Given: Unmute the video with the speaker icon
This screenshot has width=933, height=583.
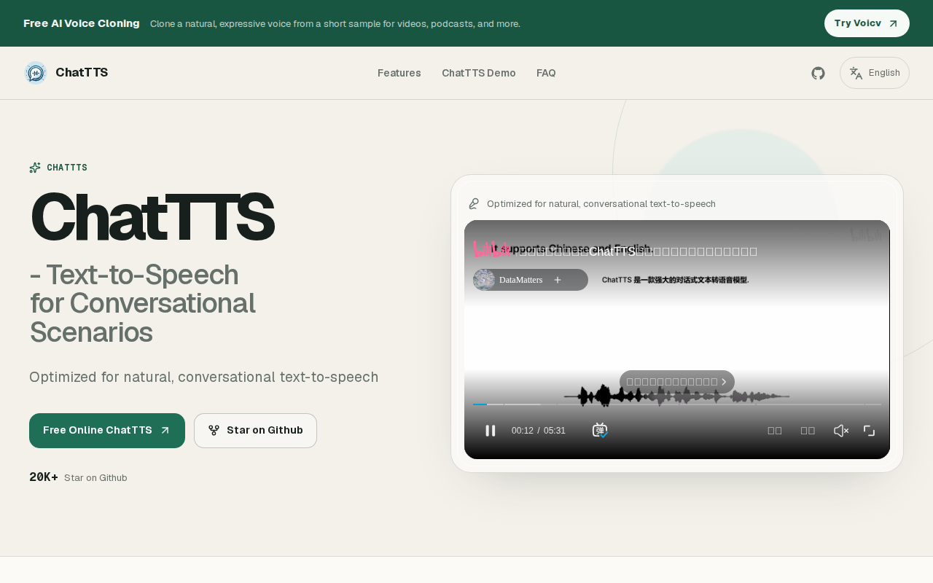Looking at the screenshot, I should click(841, 431).
